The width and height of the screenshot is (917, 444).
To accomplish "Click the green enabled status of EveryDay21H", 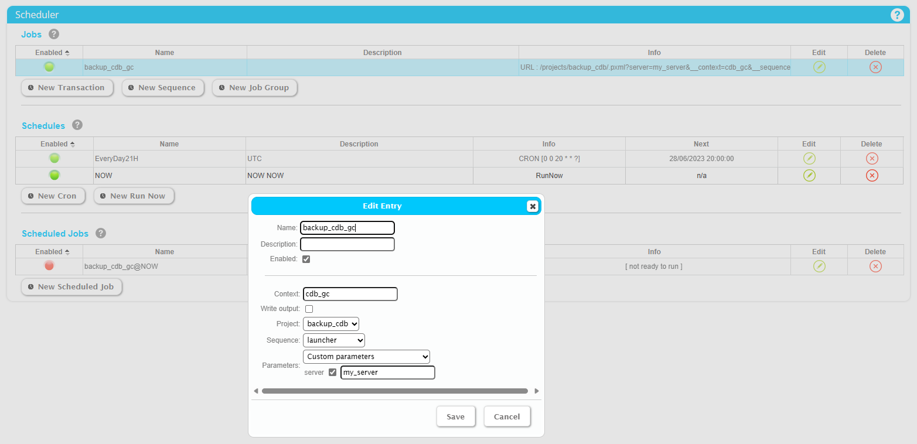I will point(54,158).
